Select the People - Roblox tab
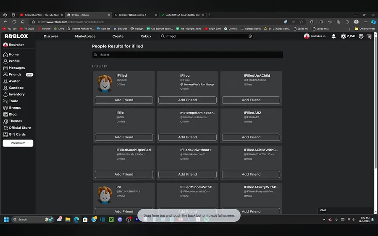This screenshot has height=236, width=378. coord(89,15)
